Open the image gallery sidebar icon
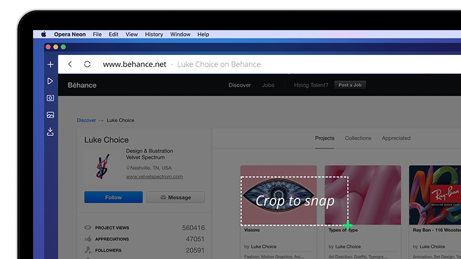461x259 pixels. point(50,115)
